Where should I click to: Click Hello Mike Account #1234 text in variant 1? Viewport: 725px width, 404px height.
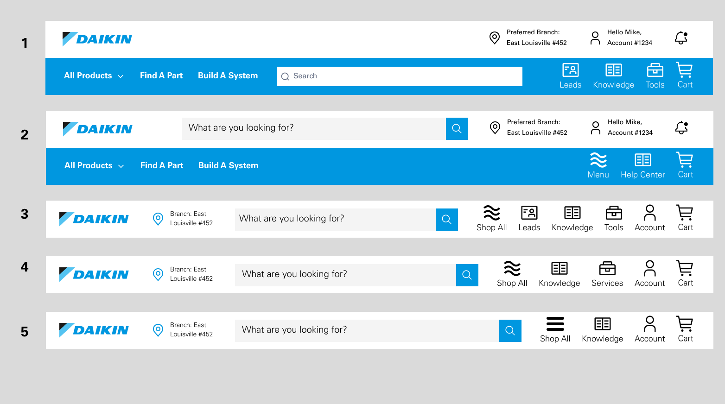pos(630,38)
